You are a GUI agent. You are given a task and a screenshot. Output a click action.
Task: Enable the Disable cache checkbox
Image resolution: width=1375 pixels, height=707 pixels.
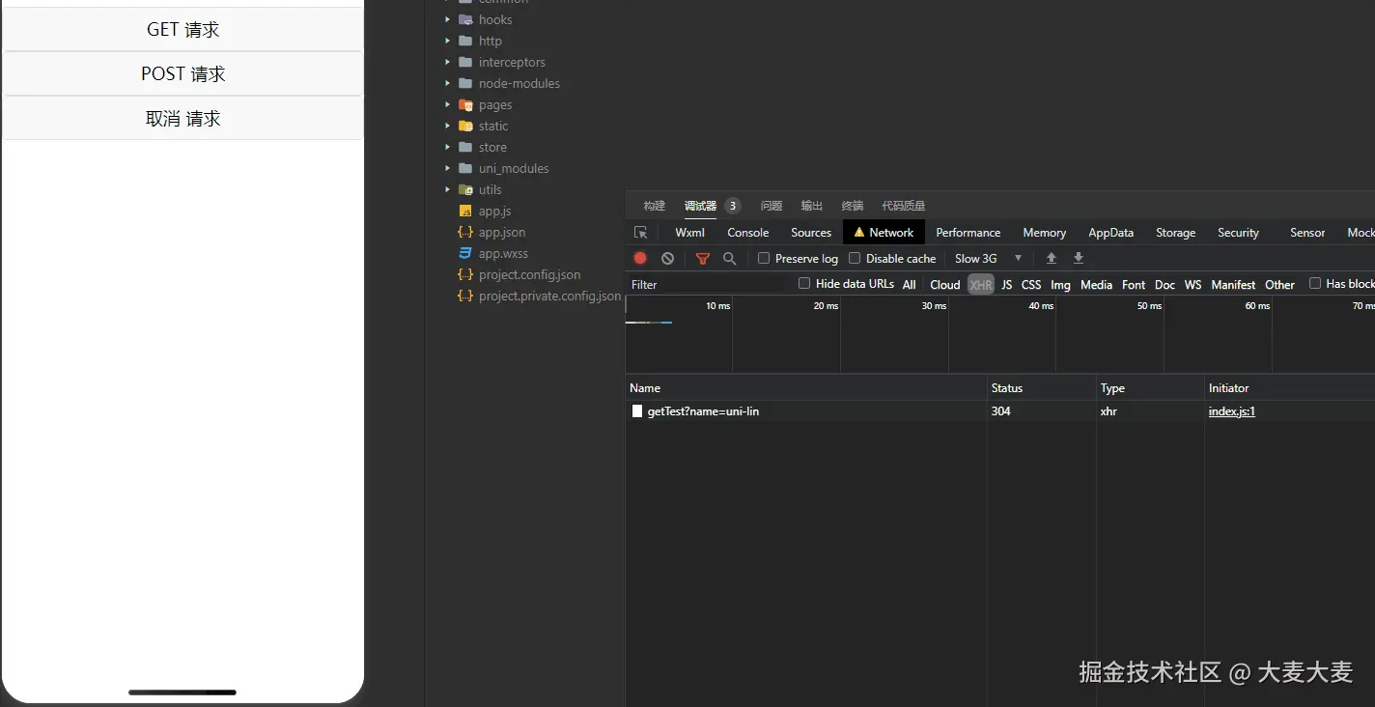(x=855, y=258)
